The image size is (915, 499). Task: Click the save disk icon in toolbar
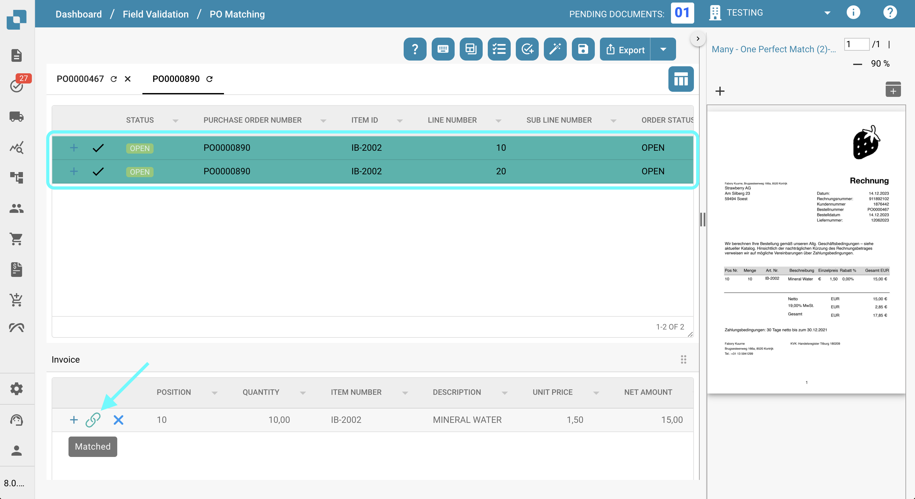(583, 49)
